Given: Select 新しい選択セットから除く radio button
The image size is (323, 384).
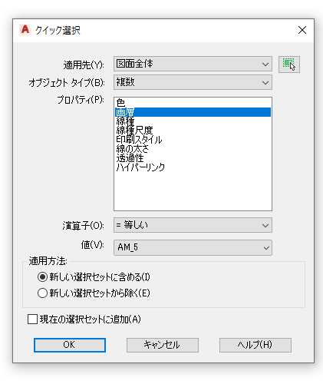Looking at the screenshot, I should point(42,293).
